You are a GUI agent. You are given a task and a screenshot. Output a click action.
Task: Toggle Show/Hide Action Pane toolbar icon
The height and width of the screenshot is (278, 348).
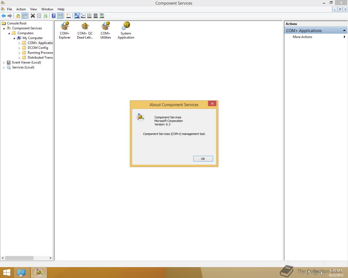(x=60, y=16)
